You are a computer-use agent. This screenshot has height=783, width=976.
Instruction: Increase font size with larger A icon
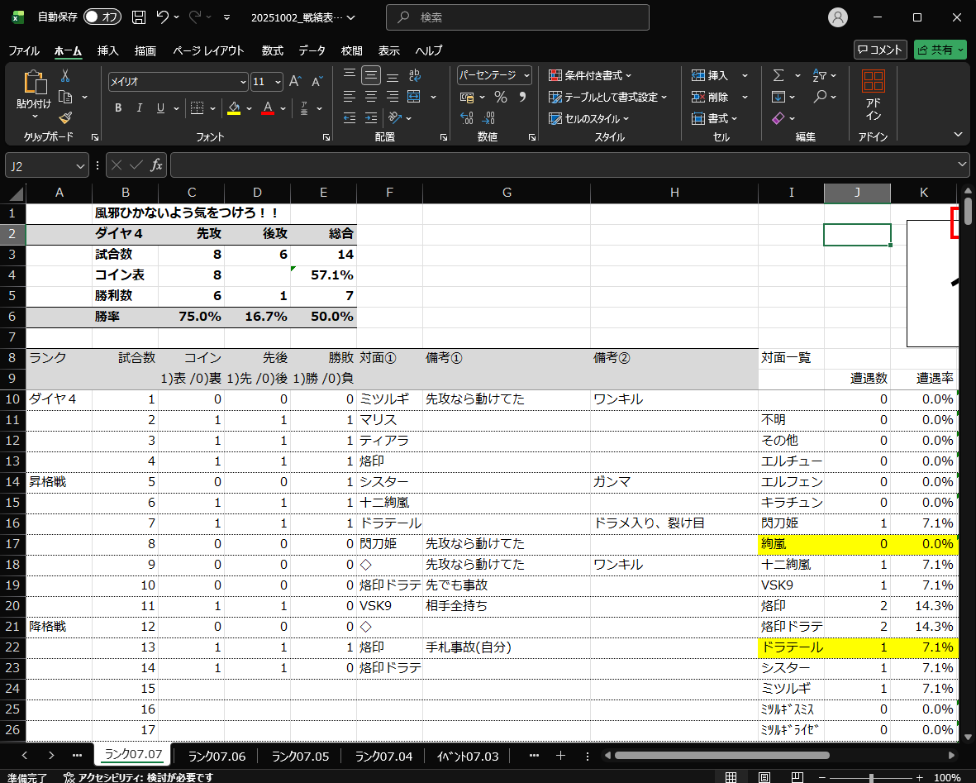(296, 82)
